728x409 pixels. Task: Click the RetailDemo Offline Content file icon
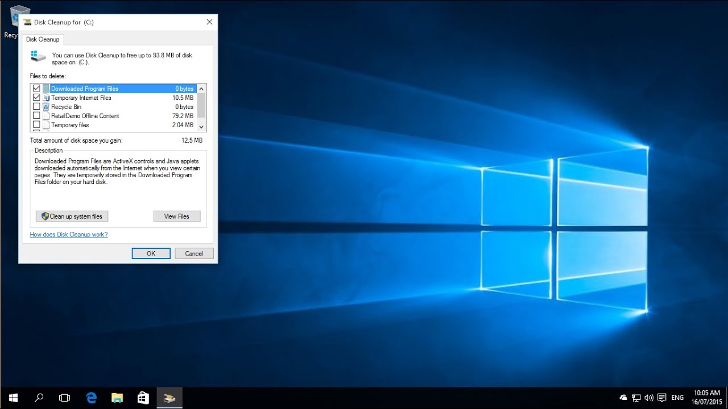[46, 116]
